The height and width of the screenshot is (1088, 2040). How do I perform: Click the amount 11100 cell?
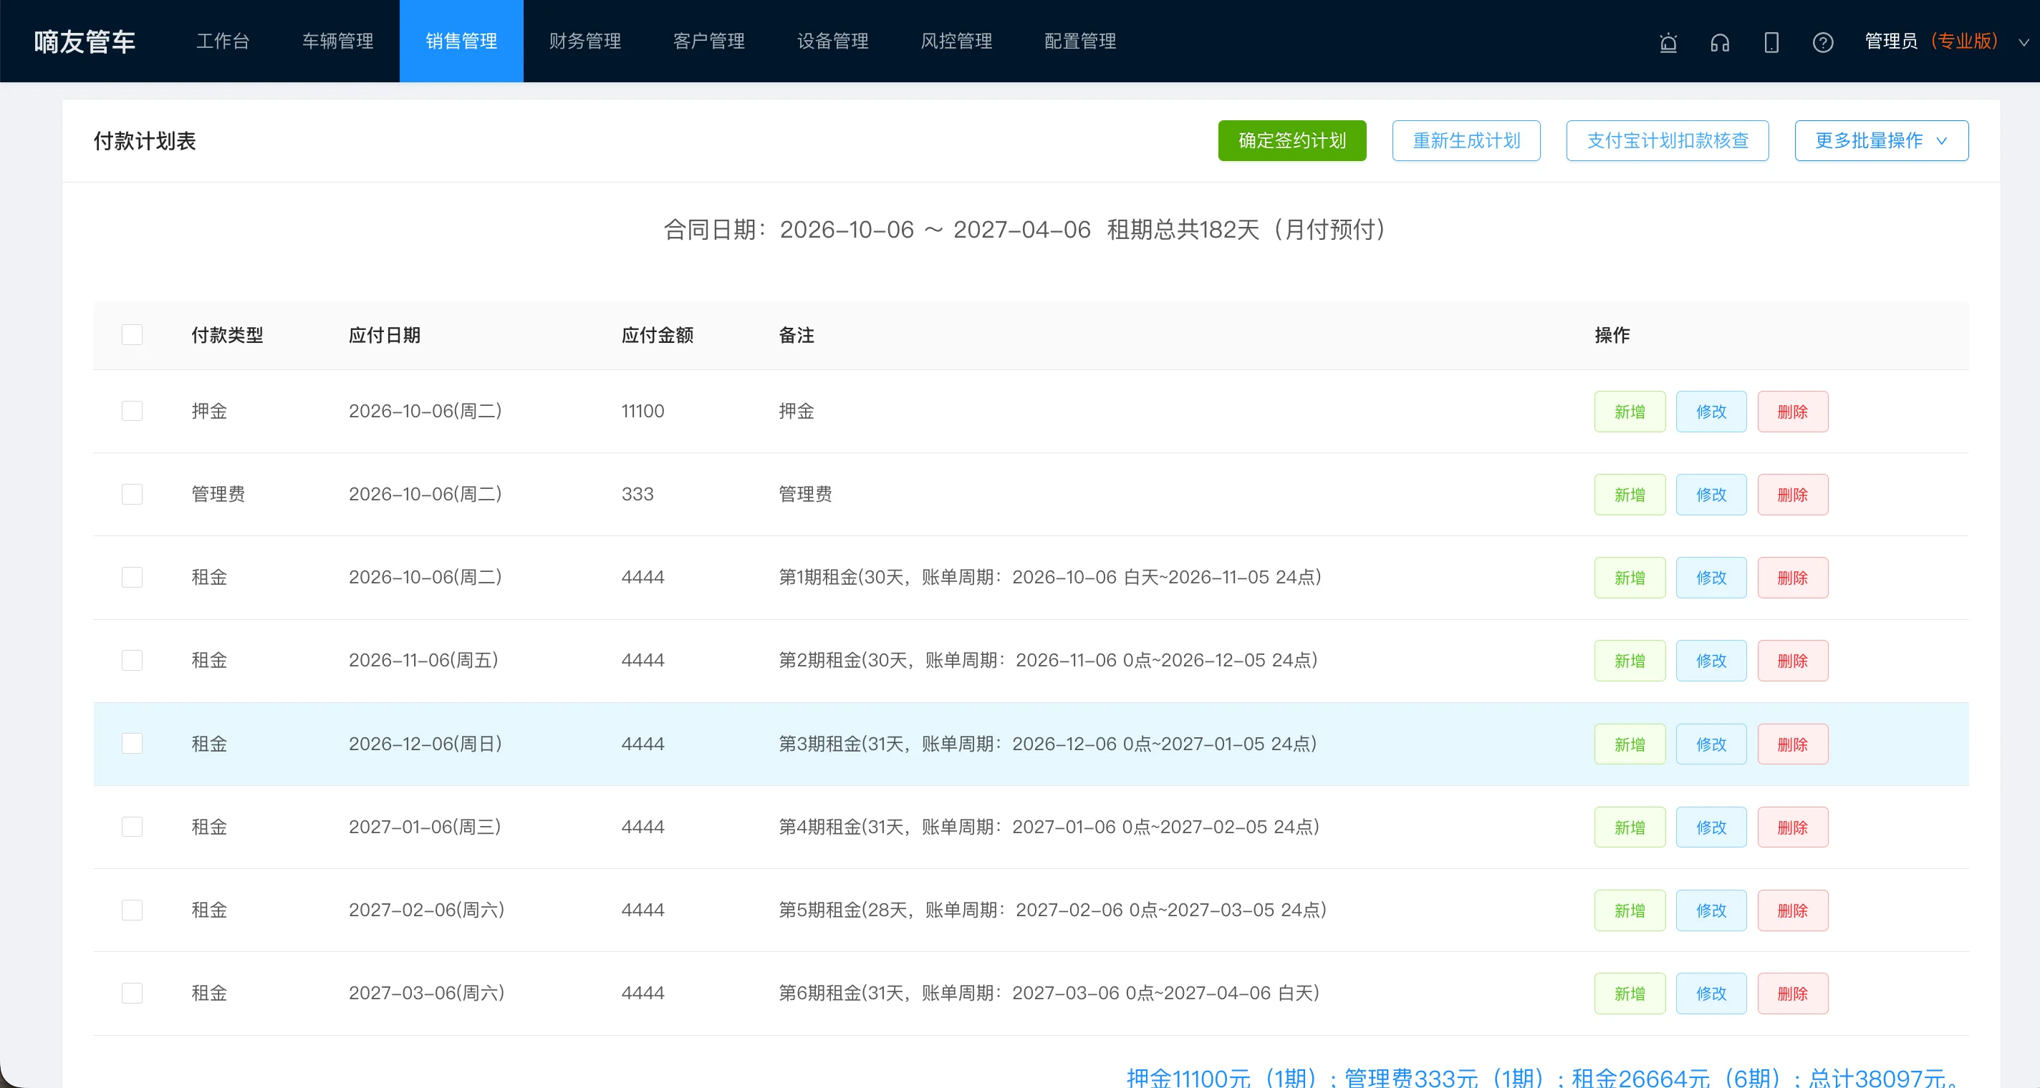[x=643, y=411]
